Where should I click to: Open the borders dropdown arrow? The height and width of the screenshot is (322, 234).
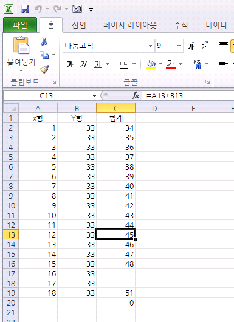pos(134,64)
